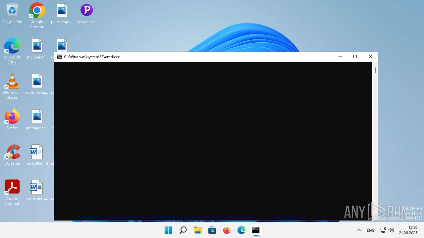Screen dimensions: 424x238
Task: Select the phaze.exe desktop icon
Action: 86,14
